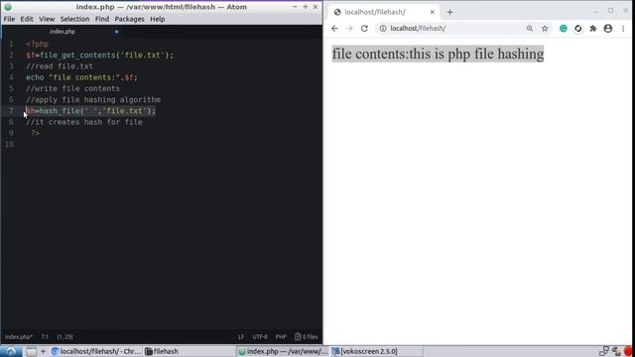
Task: Click the //it creates hash for file comment
Action: [x=84, y=122]
